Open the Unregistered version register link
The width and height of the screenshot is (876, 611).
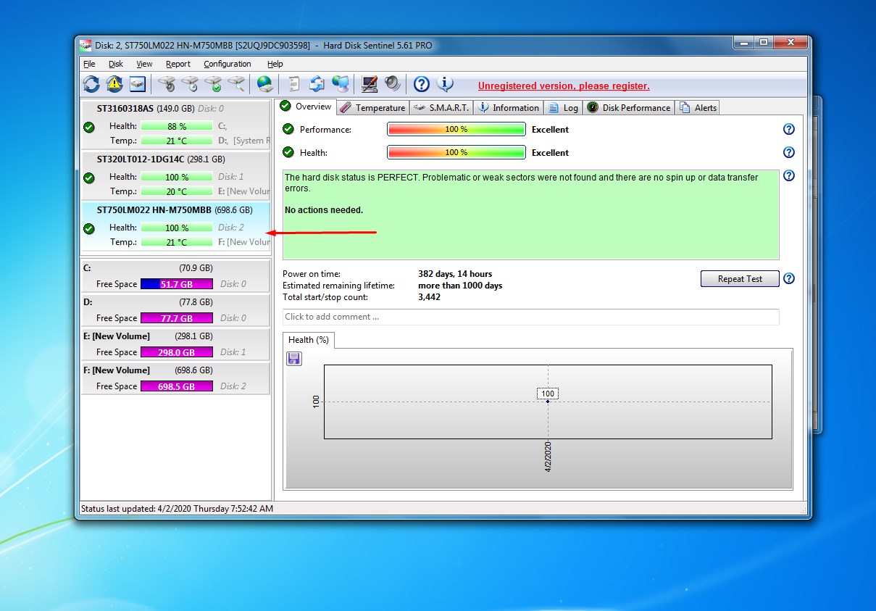564,86
